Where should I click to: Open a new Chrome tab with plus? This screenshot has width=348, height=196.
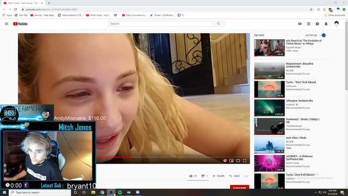click(x=49, y=3)
